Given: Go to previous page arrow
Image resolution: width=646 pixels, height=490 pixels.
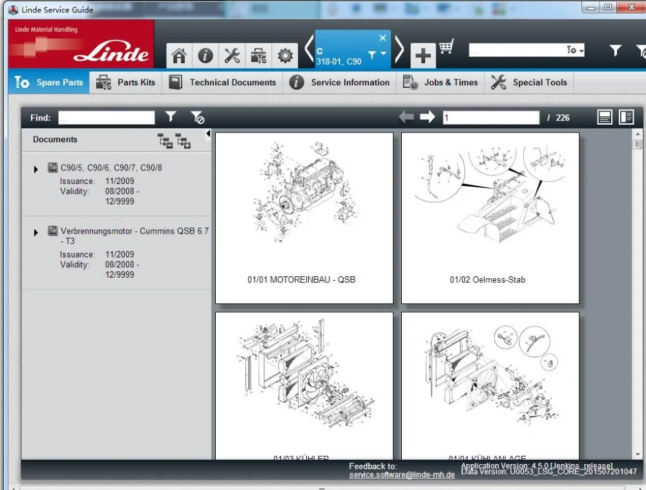Looking at the screenshot, I should pyautogui.click(x=406, y=117).
